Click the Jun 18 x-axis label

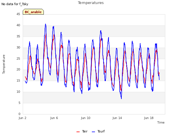click(x=149, y=118)
